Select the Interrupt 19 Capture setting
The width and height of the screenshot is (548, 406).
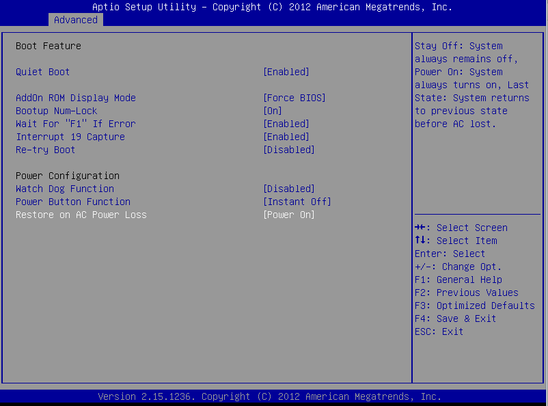[x=70, y=137]
